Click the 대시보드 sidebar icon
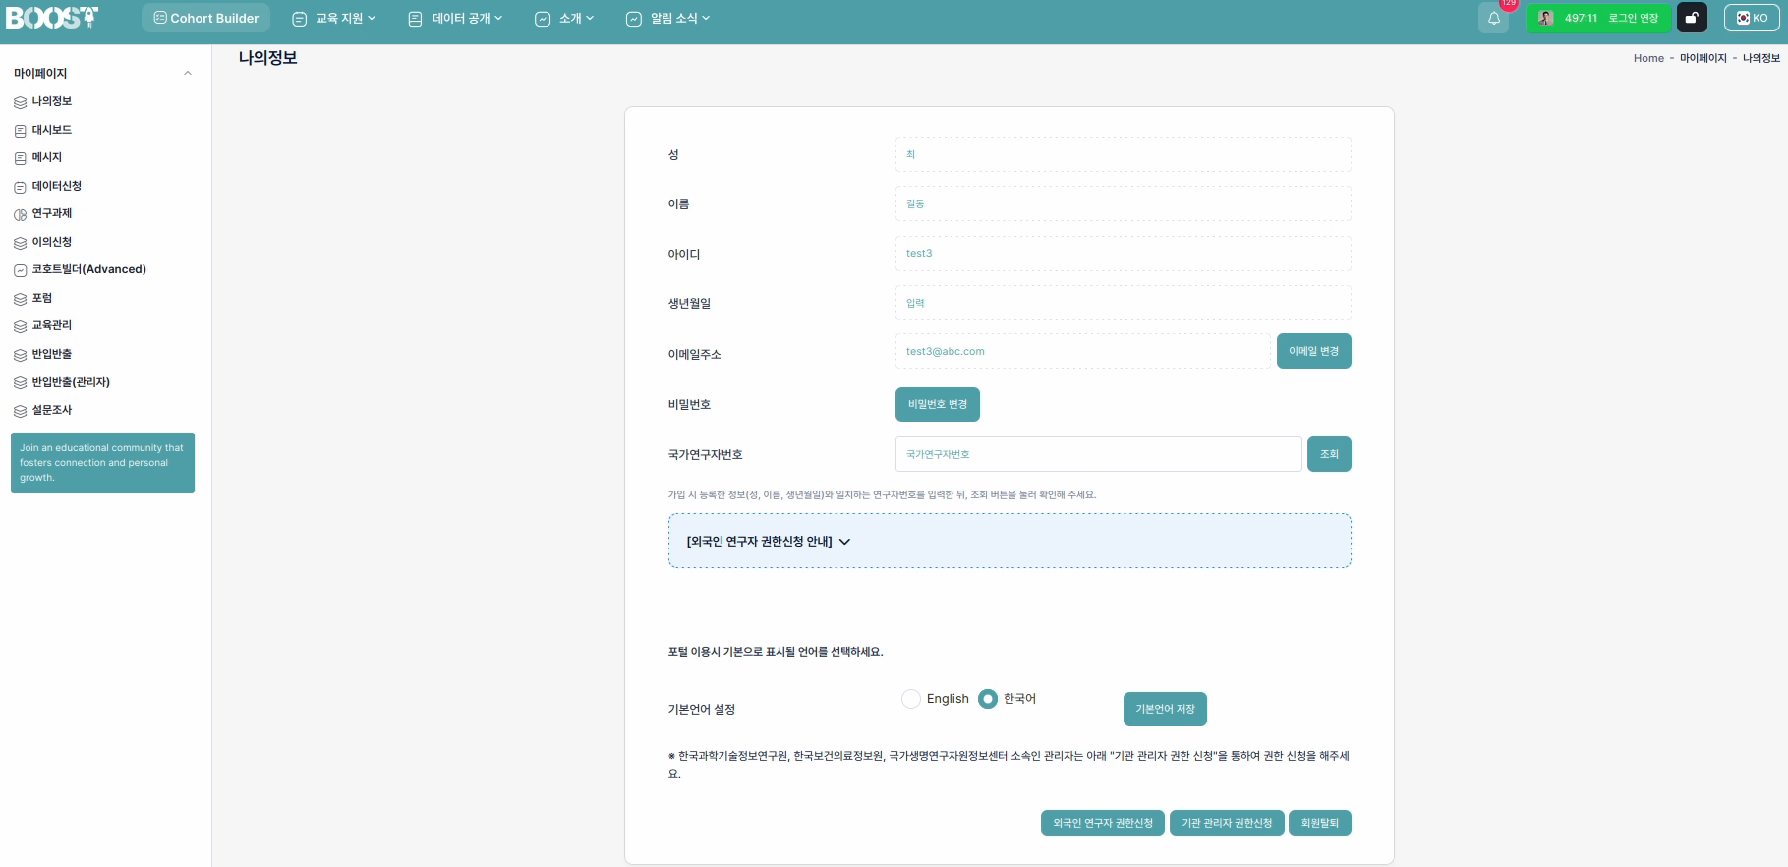The image size is (1788, 867). 20,131
